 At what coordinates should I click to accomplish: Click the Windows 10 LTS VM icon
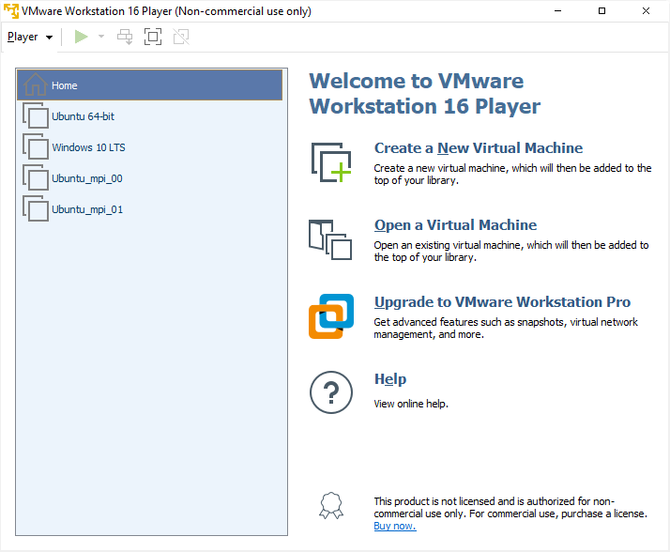pyautogui.click(x=36, y=146)
